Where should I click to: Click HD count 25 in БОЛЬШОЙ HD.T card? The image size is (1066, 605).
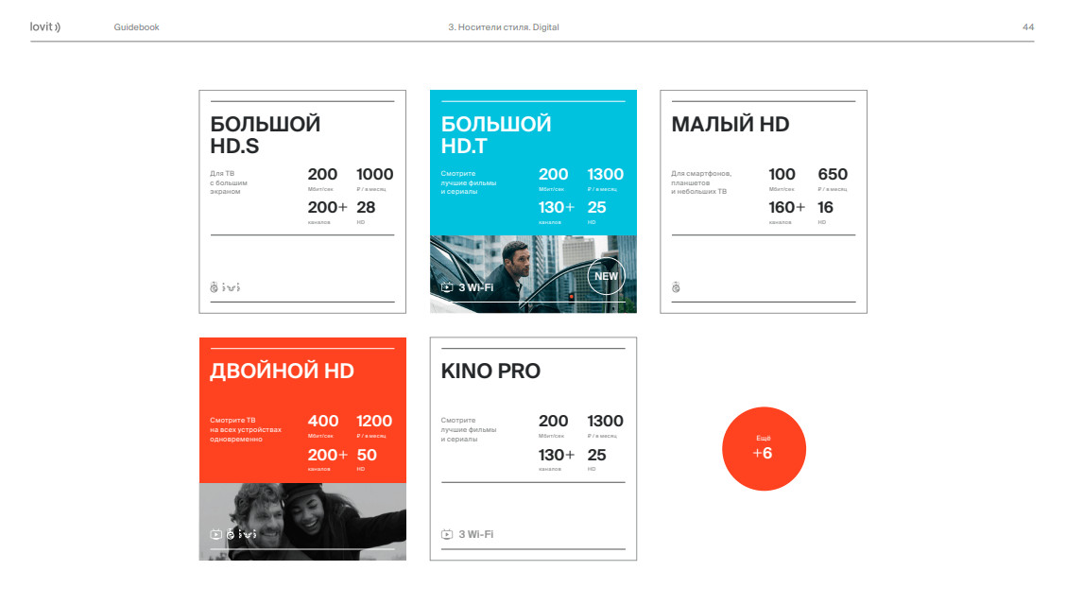point(597,207)
